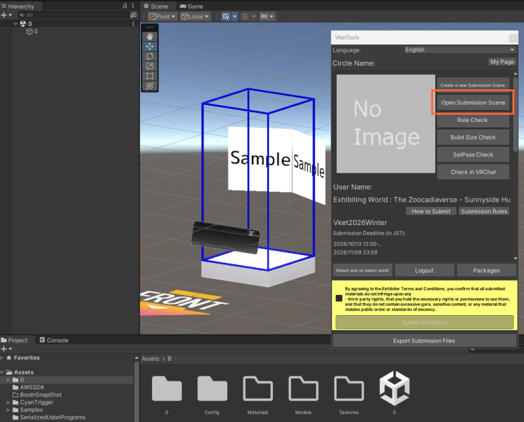Viewport: 524px width, 422px height.
Task: Open the My Page link button
Action: pyautogui.click(x=502, y=62)
